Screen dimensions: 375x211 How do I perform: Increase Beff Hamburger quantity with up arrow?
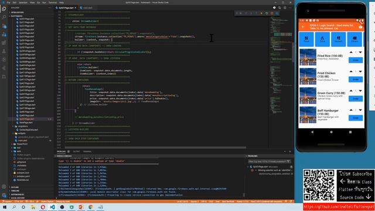pyautogui.click(x=351, y=110)
